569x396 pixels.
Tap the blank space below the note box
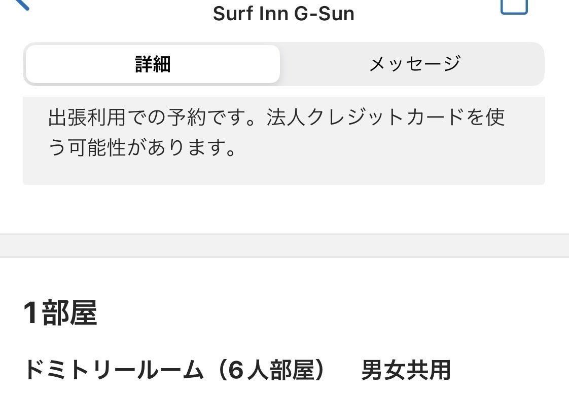point(284,209)
